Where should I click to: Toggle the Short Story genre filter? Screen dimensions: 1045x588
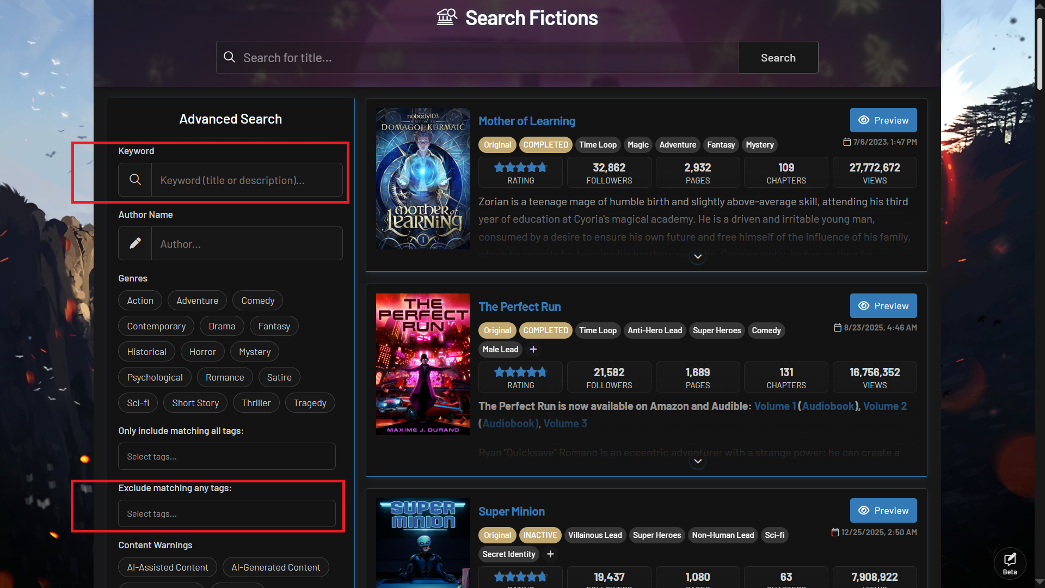[195, 403]
